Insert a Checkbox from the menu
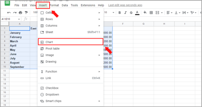 coord(71,88)
